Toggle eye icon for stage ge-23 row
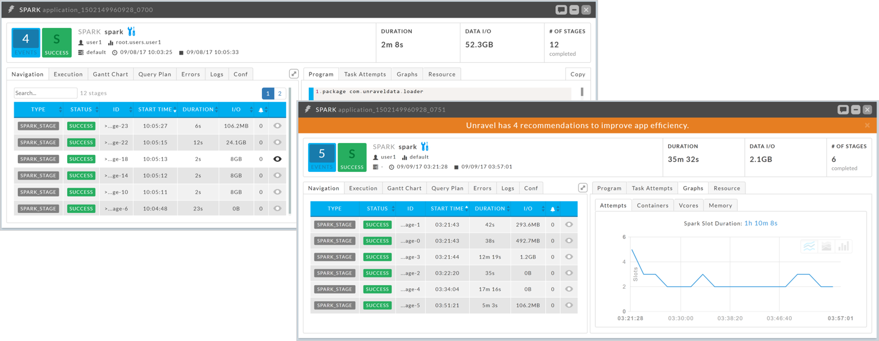This screenshot has width=879, height=341. pyautogui.click(x=277, y=126)
